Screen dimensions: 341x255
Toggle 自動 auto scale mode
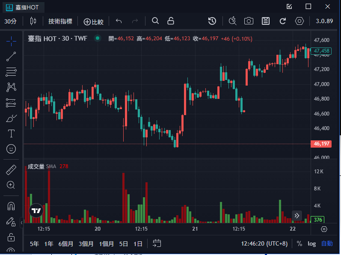pos(327,243)
